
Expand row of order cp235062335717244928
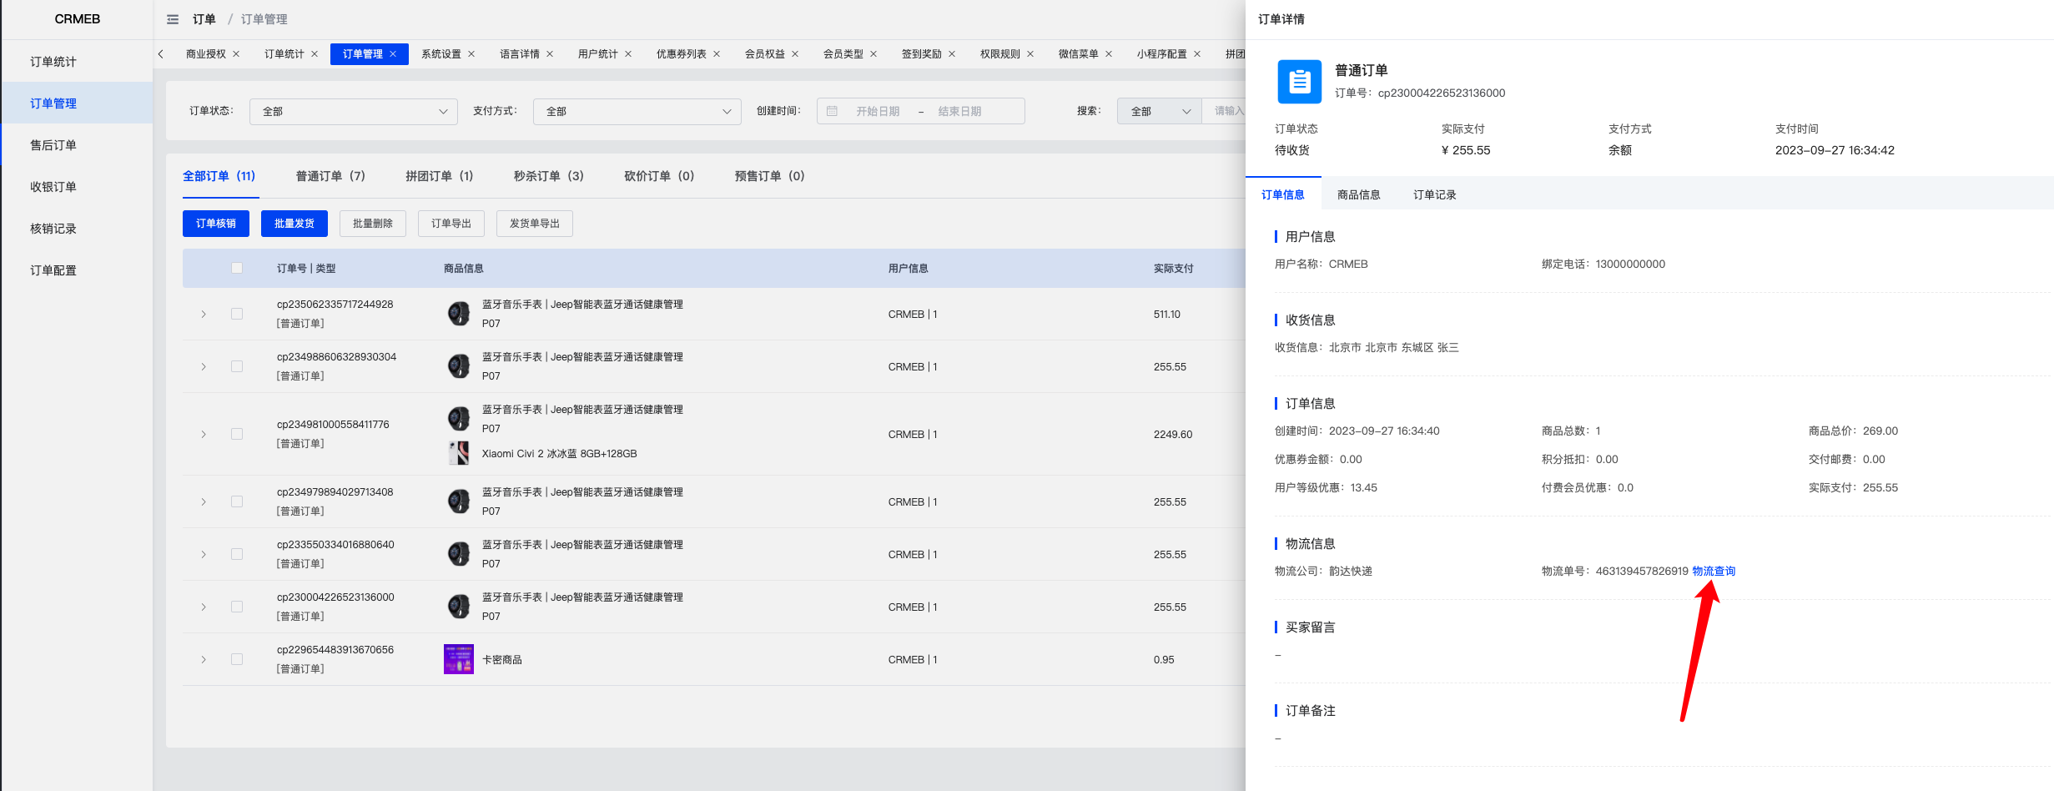pyautogui.click(x=204, y=314)
